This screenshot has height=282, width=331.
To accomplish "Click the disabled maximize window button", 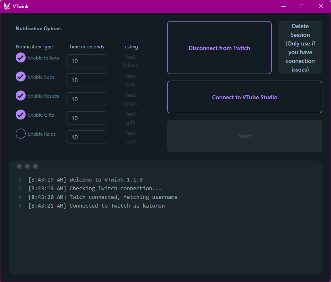I will pos(302,6).
